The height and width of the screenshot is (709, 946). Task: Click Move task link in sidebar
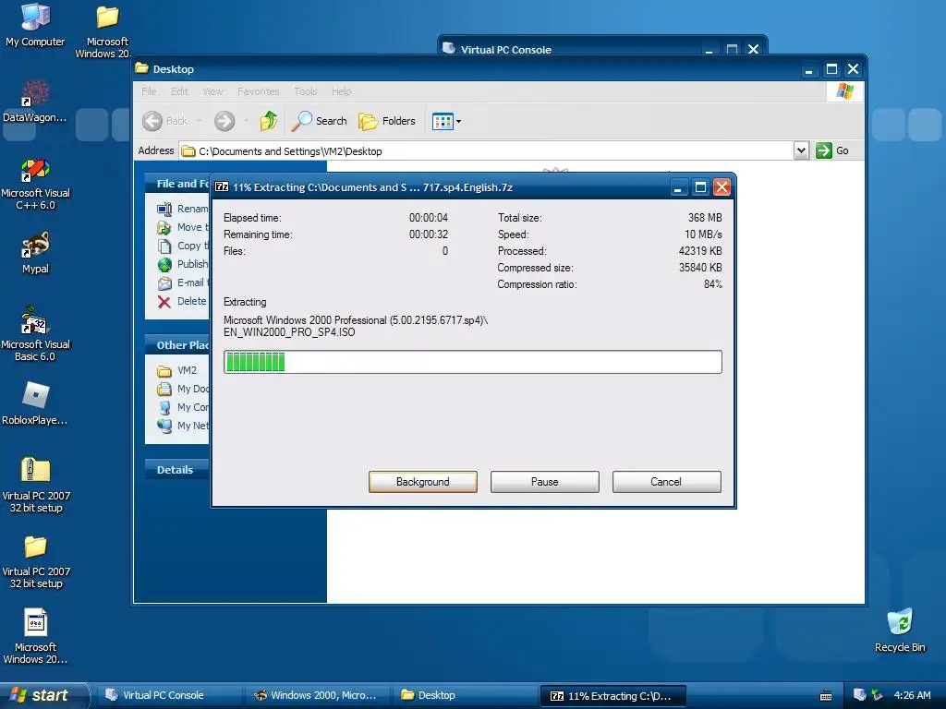(183, 227)
